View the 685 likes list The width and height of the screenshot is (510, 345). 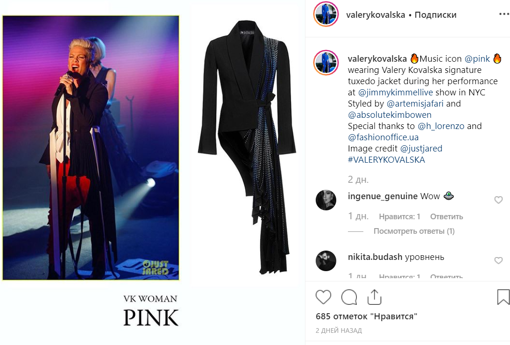click(366, 316)
